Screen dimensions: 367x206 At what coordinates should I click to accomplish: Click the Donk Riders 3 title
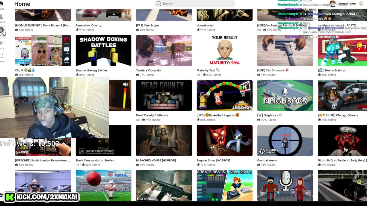coord(43,25)
